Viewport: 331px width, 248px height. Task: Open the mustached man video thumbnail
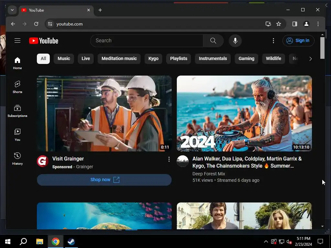point(244,216)
